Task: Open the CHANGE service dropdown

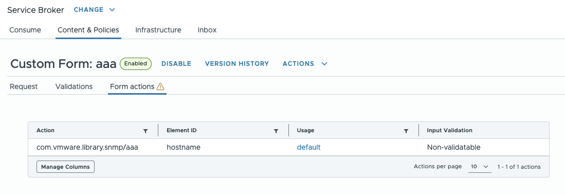Action: (x=95, y=10)
